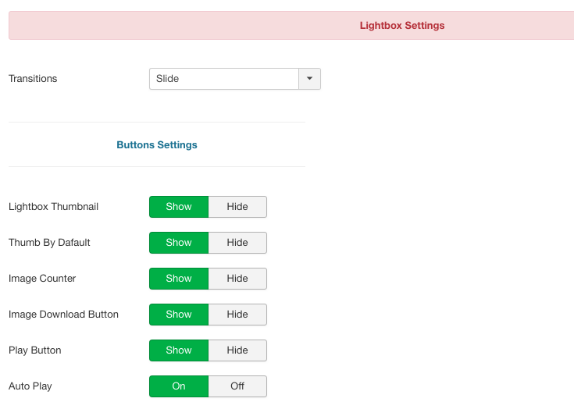The width and height of the screenshot is (574, 409).
Task: Turn Auto Play Off
Action: point(237,386)
